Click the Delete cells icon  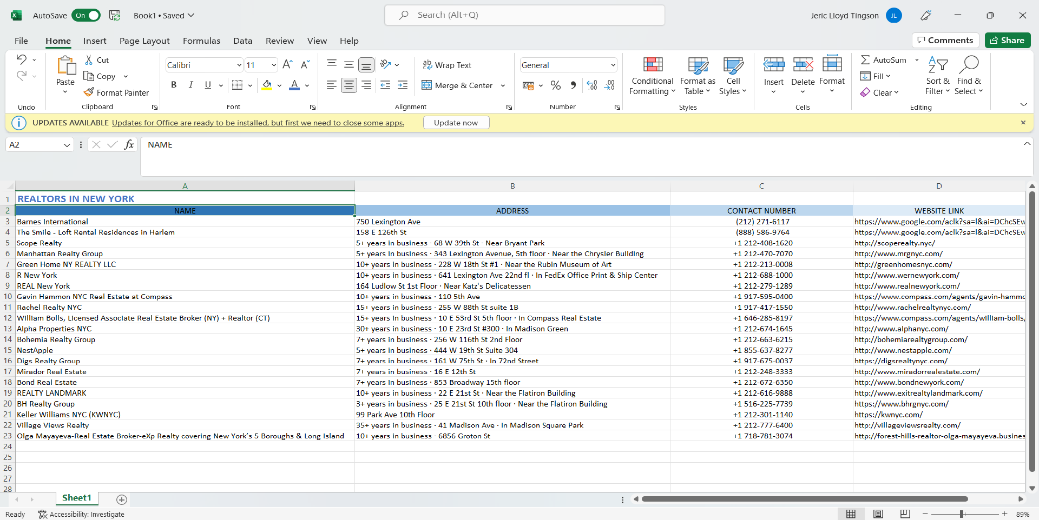click(803, 65)
